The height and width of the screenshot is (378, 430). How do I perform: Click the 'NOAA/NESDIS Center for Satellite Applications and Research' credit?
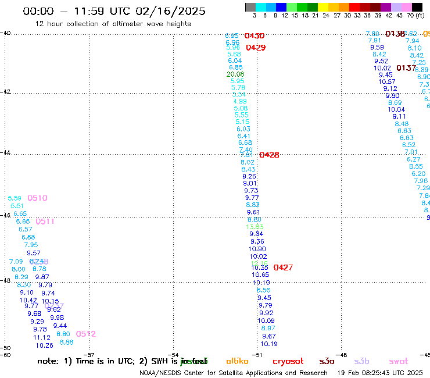pos(234,373)
